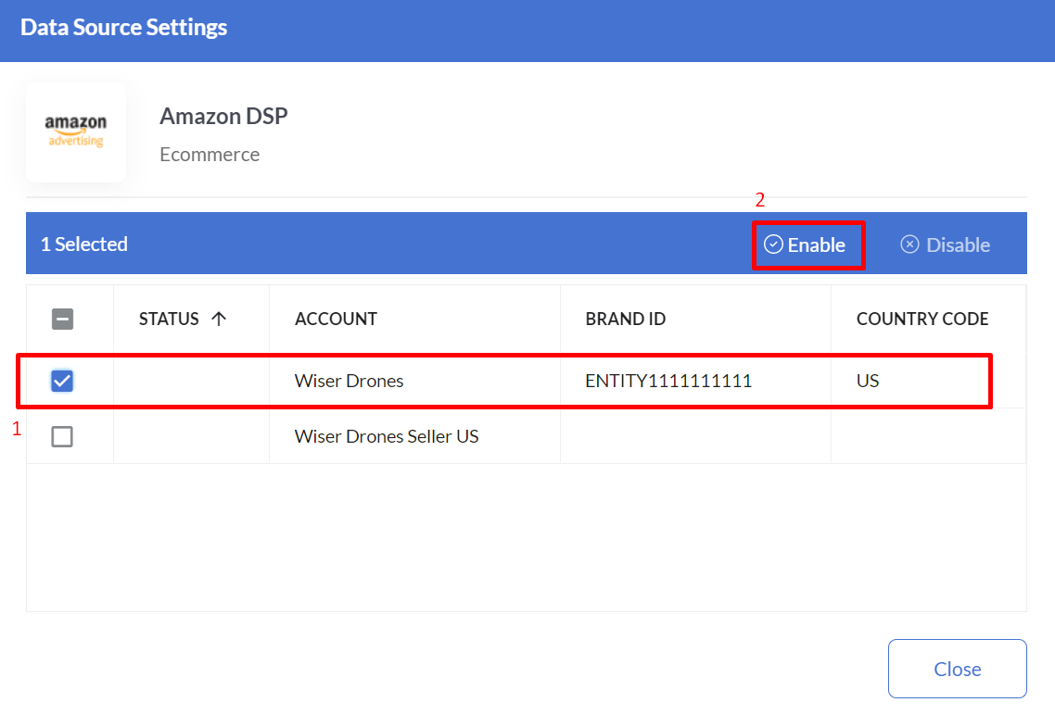Viewport: 1055px width, 715px height.
Task: Click the ACCOUNT column header
Action: pyautogui.click(x=336, y=319)
